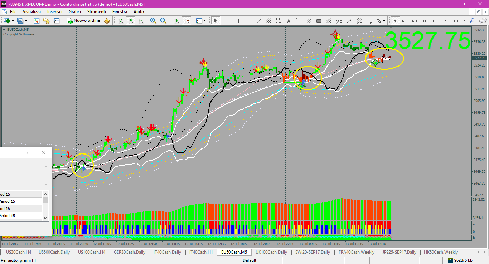Toggle the Navigator panel (star folder icon)
Viewport: 489px width, 264px height.
coord(47,21)
